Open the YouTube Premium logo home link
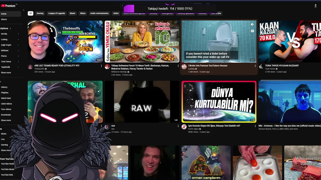This screenshot has height=180, width=321. click(x=9, y=5)
